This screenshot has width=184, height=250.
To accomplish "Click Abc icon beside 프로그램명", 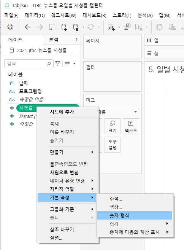I will (x=12, y=92).
